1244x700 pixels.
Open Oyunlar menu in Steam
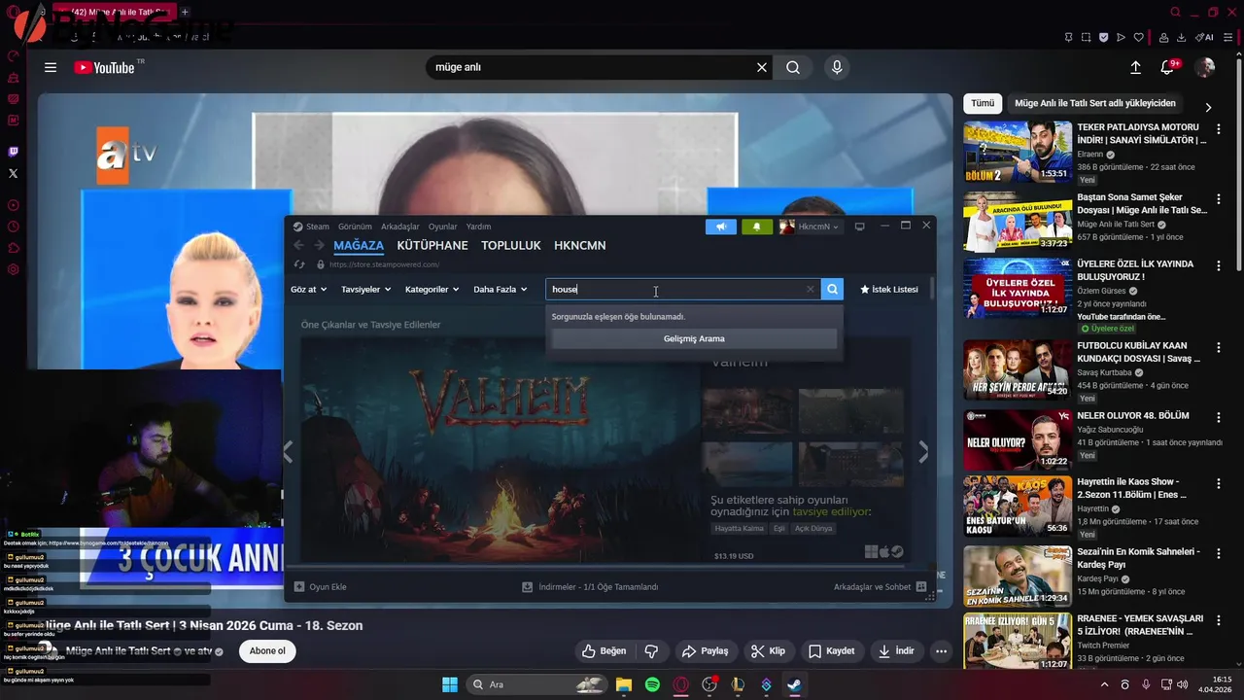click(x=443, y=227)
